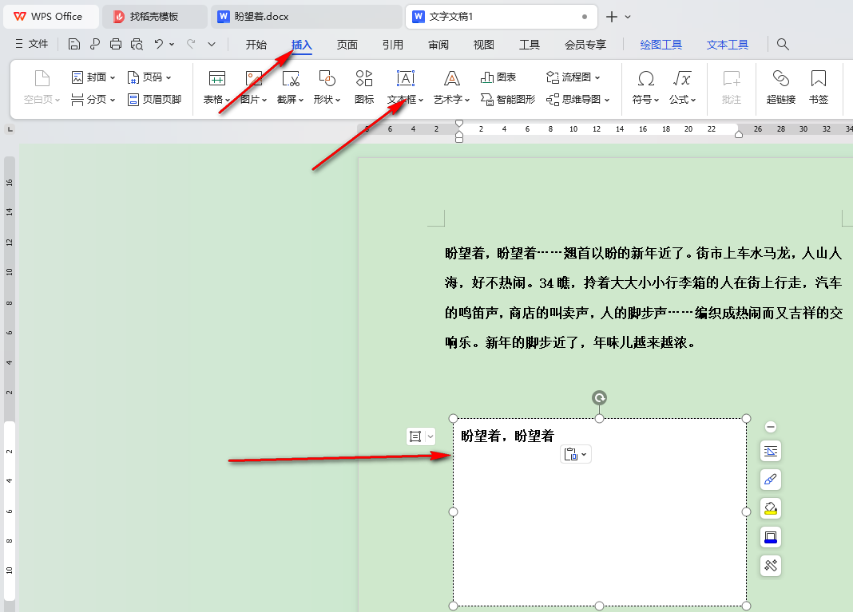Click the print preview icon
The image size is (853, 612).
point(137,44)
